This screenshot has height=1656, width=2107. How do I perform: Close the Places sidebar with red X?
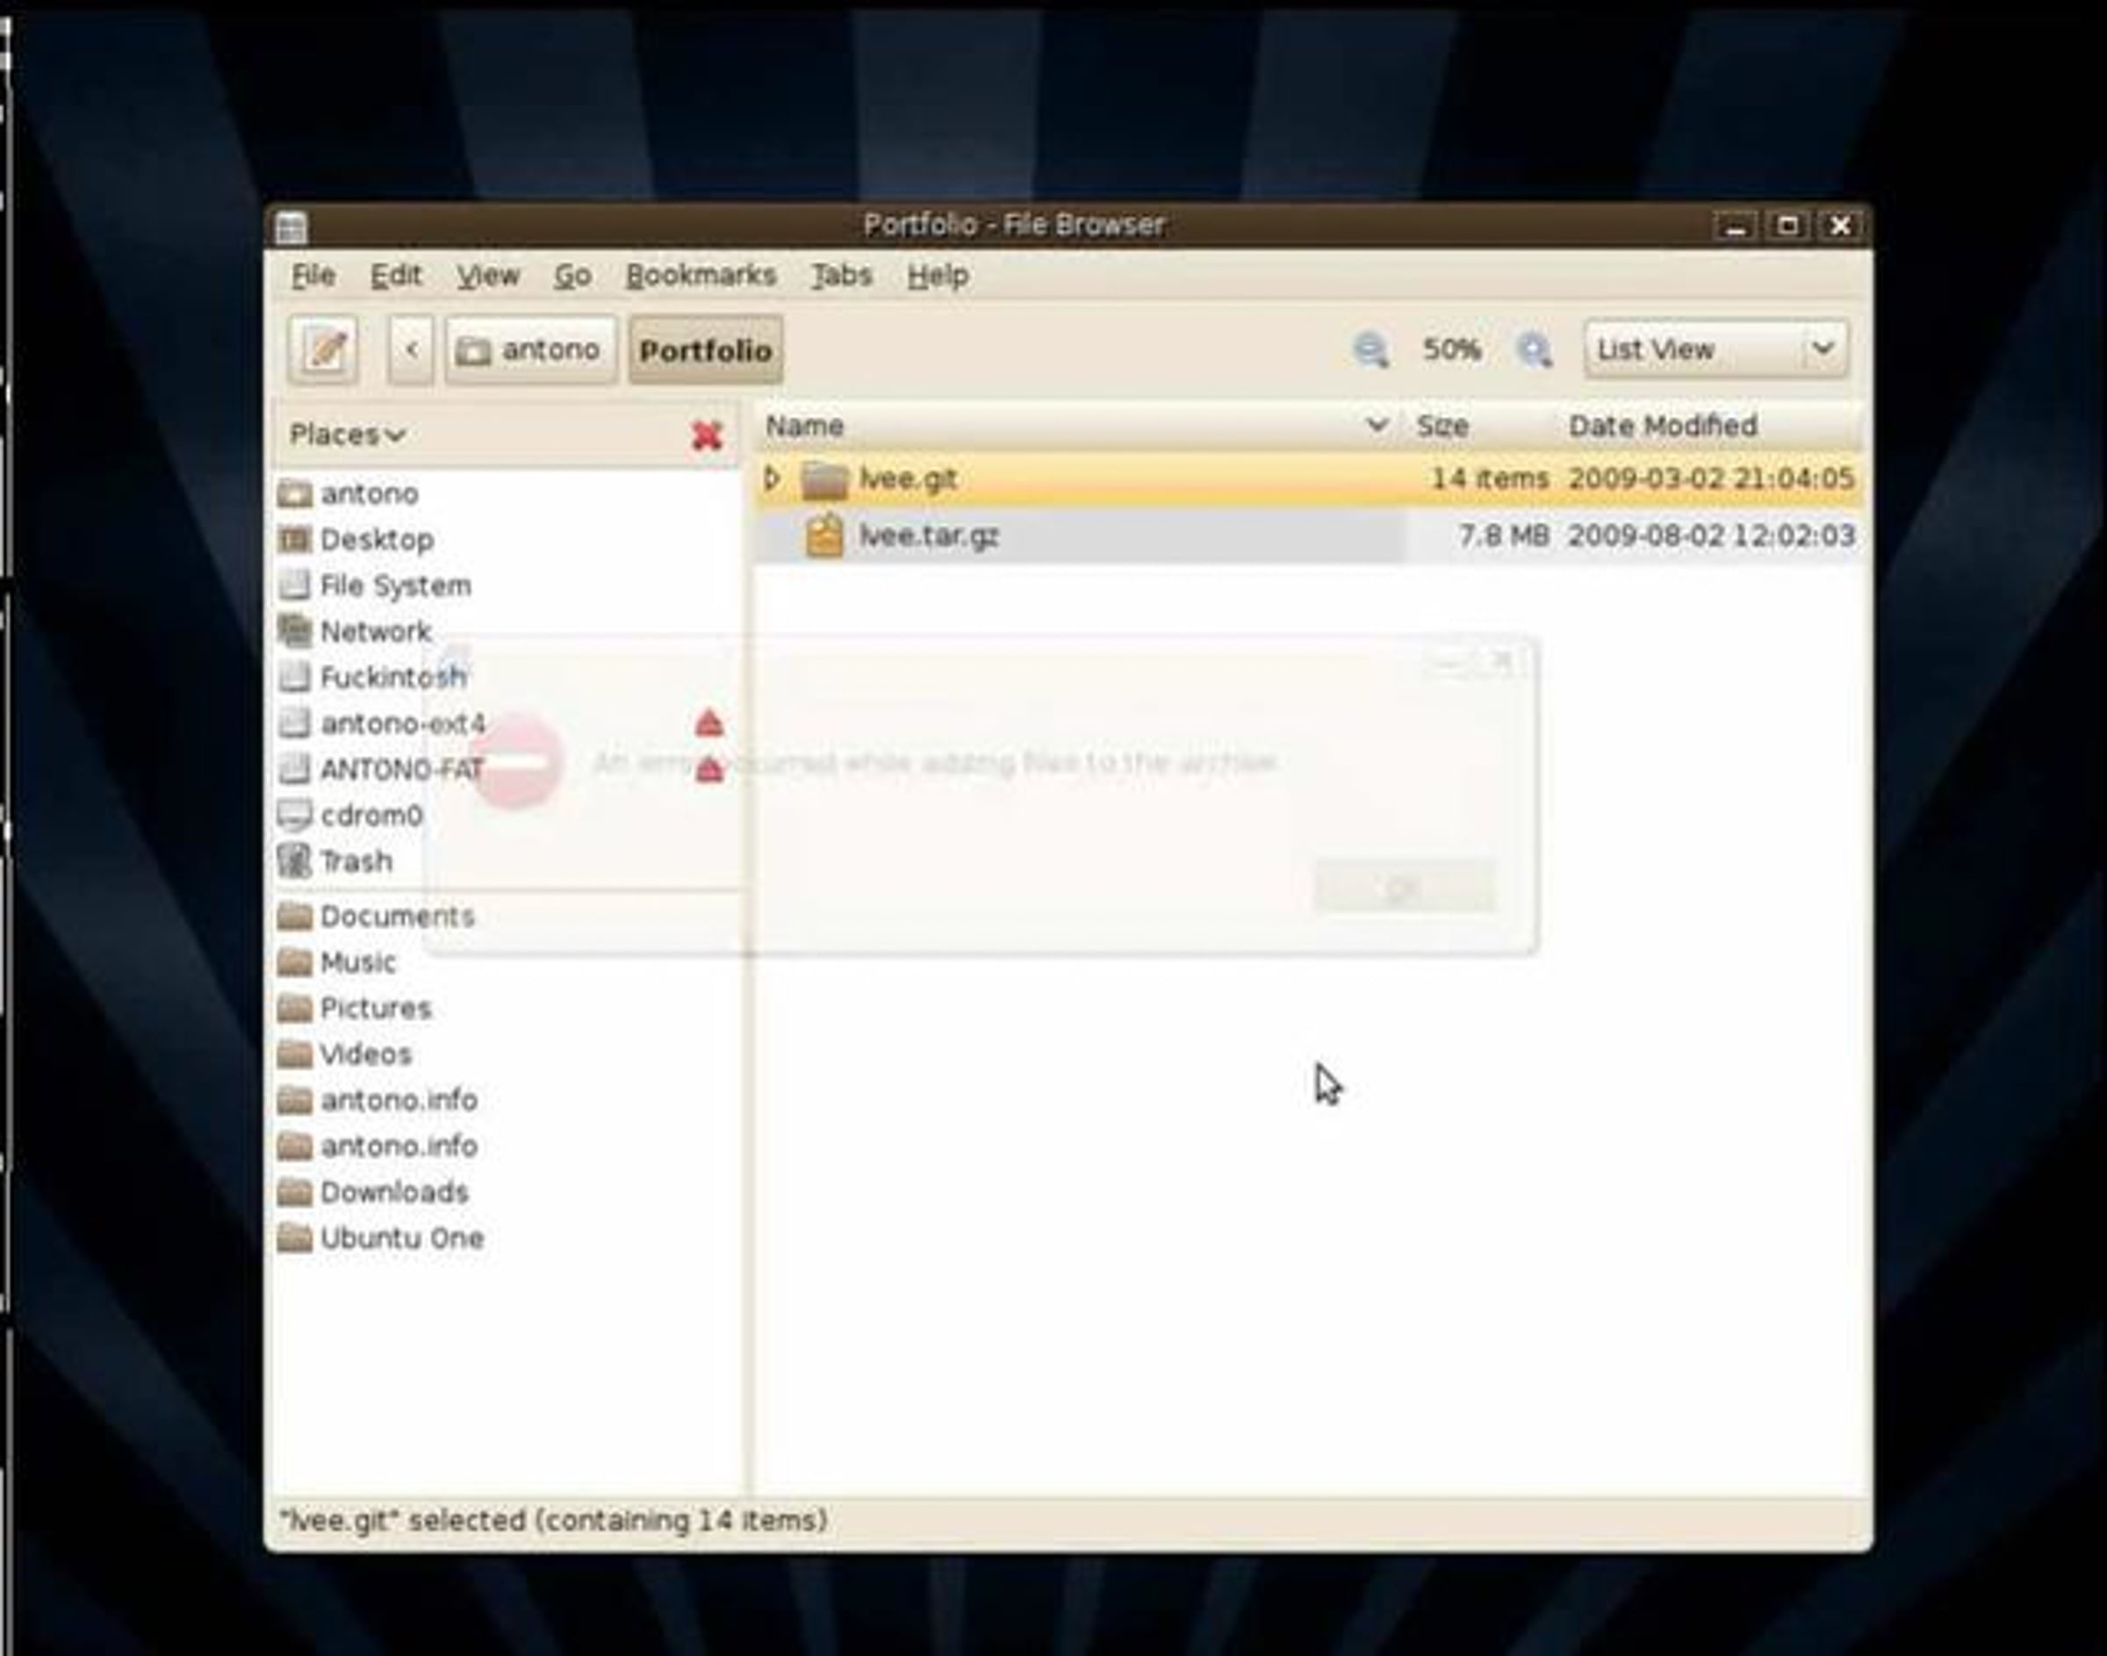[x=708, y=436]
